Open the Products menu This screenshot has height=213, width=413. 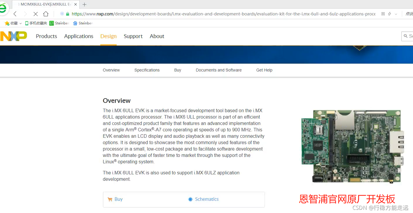pos(46,36)
